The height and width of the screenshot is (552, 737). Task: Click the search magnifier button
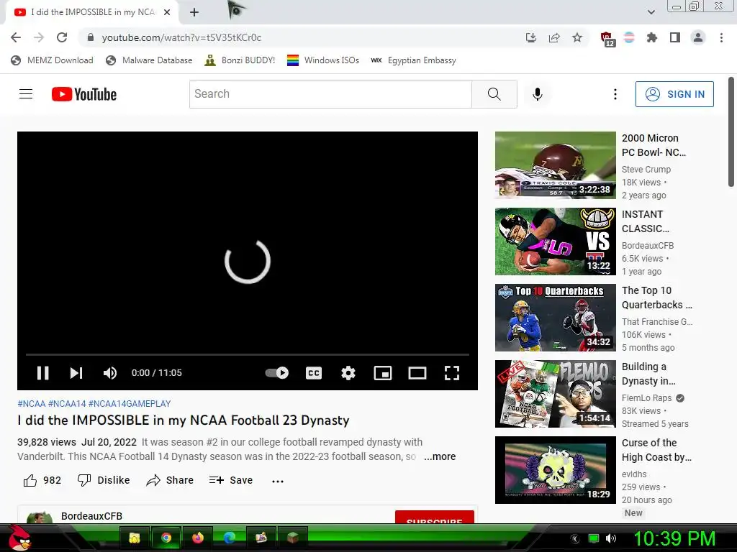[x=494, y=94]
